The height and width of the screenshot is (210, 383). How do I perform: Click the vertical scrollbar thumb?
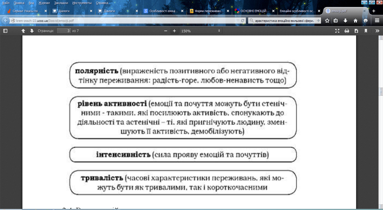click(381, 92)
